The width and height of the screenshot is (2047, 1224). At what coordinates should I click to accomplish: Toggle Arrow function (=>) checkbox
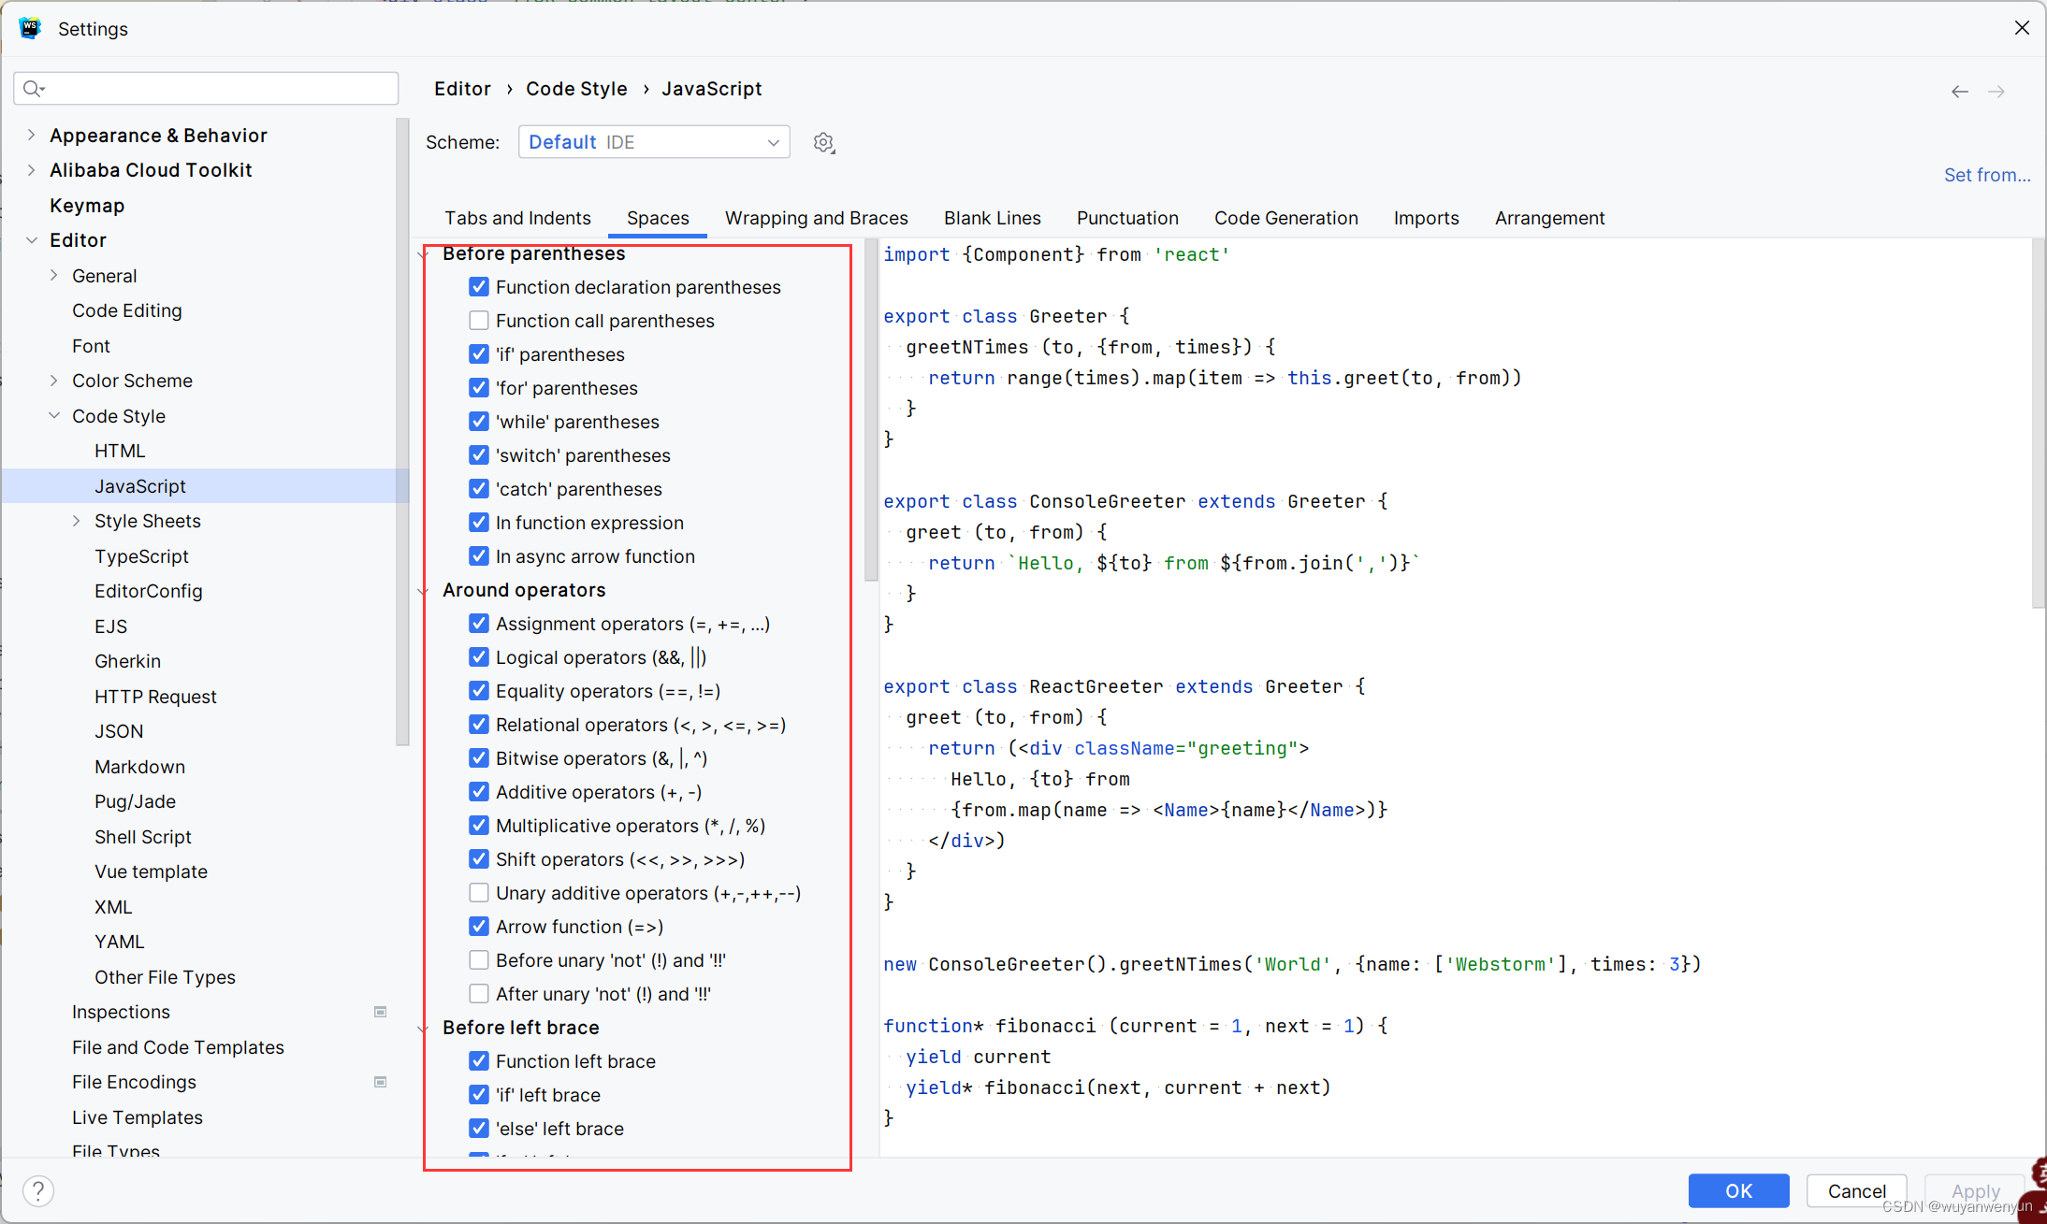tap(479, 927)
